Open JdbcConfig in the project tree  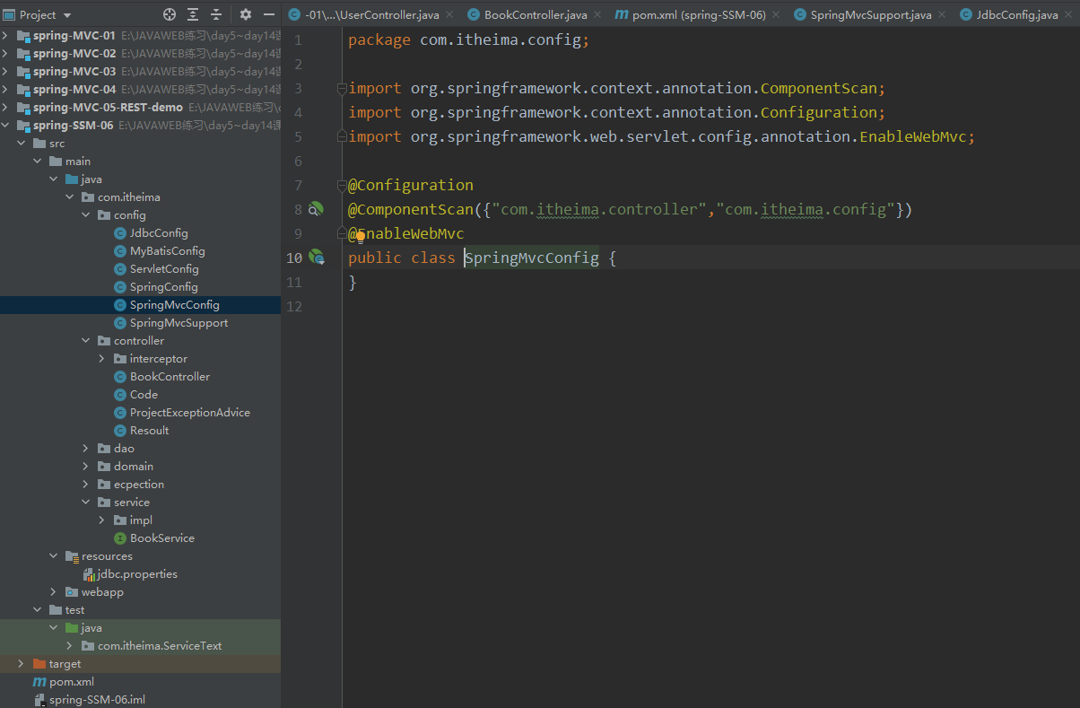(x=159, y=233)
